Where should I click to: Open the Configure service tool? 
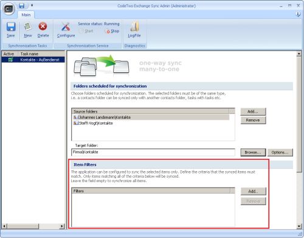[66, 30]
